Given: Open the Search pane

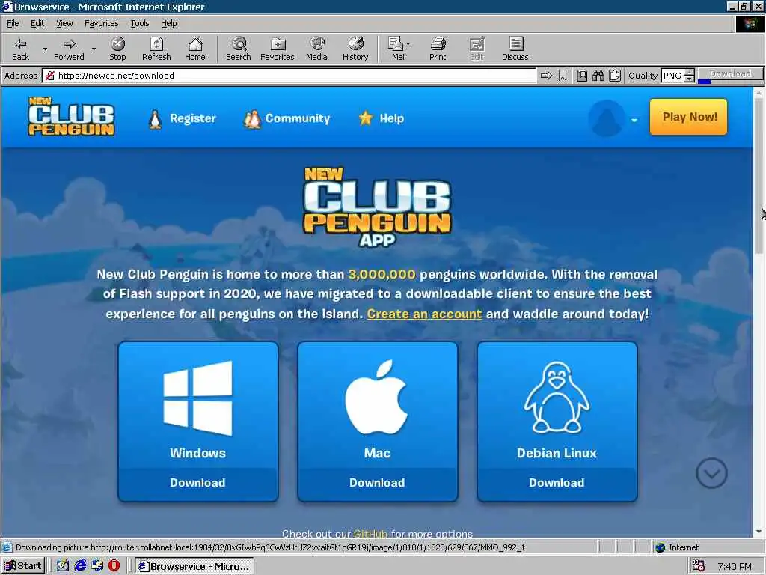Looking at the screenshot, I should pos(239,49).
